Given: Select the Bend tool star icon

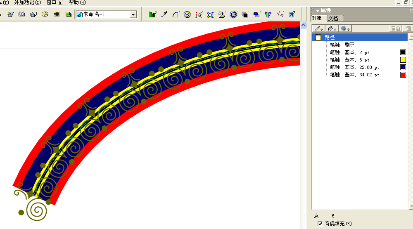Looking at the screenshot, I should pyautogui.click(x=210, y=14).
